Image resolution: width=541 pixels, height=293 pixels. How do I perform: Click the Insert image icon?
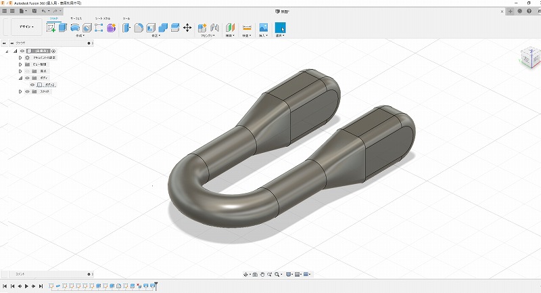click(x=263, y=28)
